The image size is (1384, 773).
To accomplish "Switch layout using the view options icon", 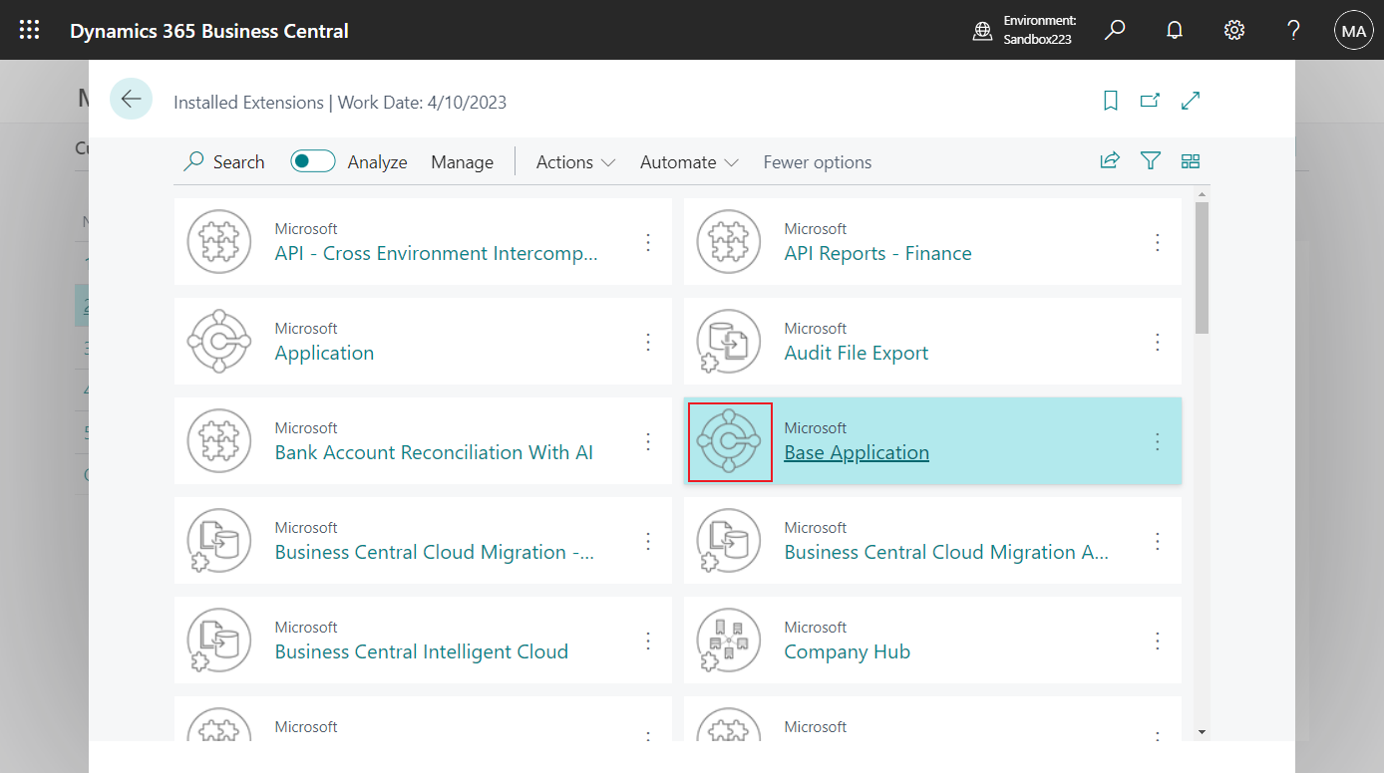I will [1190, 160].
